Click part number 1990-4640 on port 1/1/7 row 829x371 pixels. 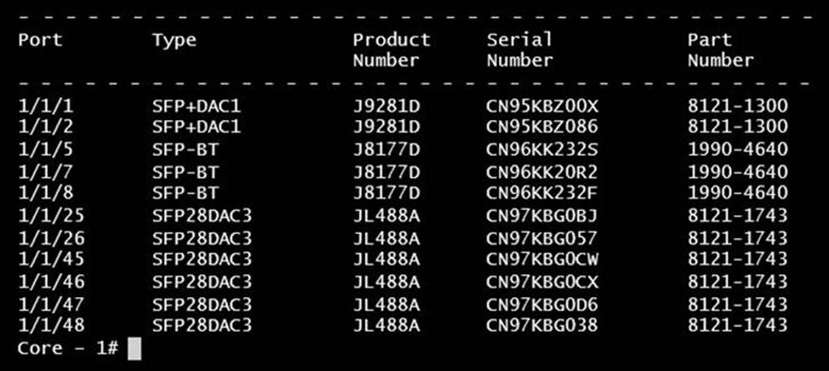[x=738, y=172]
